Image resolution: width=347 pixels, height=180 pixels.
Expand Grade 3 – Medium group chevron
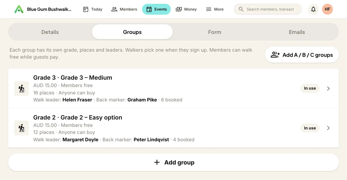(328, 89)
